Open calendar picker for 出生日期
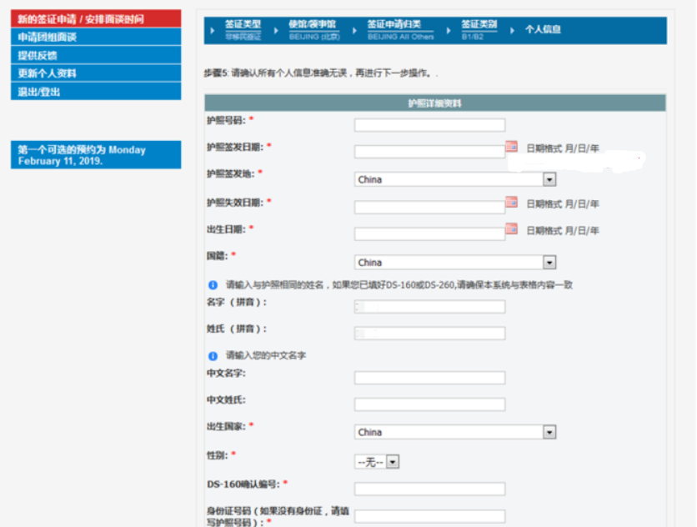Screen dimensions: 697x527 click(511, 228)
